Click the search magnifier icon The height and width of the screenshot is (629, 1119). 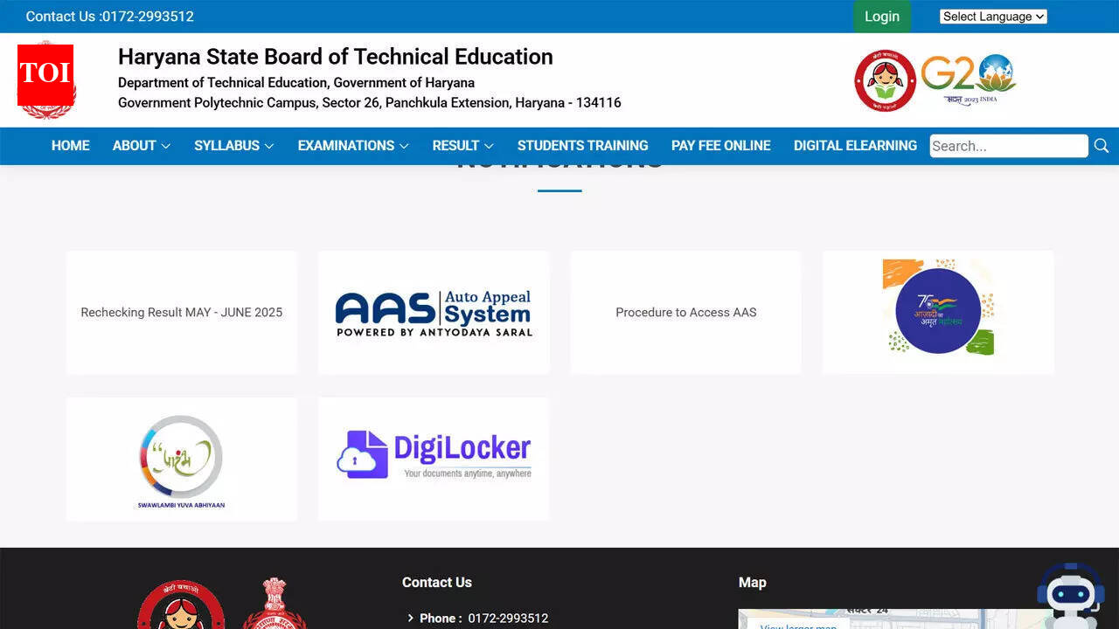pyautogui.click(x=1101, y=146)
